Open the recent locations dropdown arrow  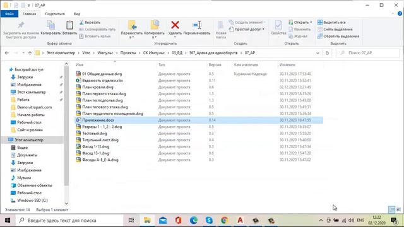coord(23,53)
